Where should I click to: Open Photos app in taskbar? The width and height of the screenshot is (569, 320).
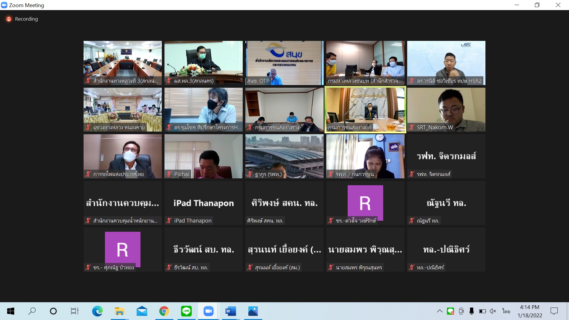click(x=253, y=311)
